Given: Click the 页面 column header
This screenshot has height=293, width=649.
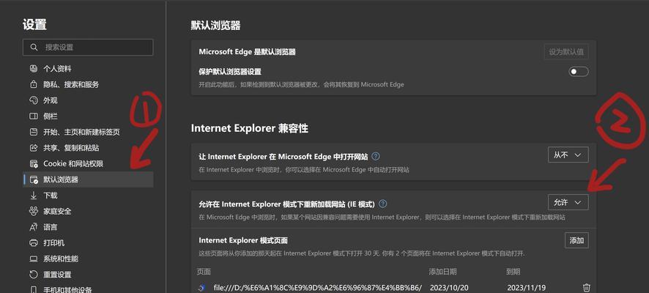Looking at the screenshot, I should tap(204, 272).
